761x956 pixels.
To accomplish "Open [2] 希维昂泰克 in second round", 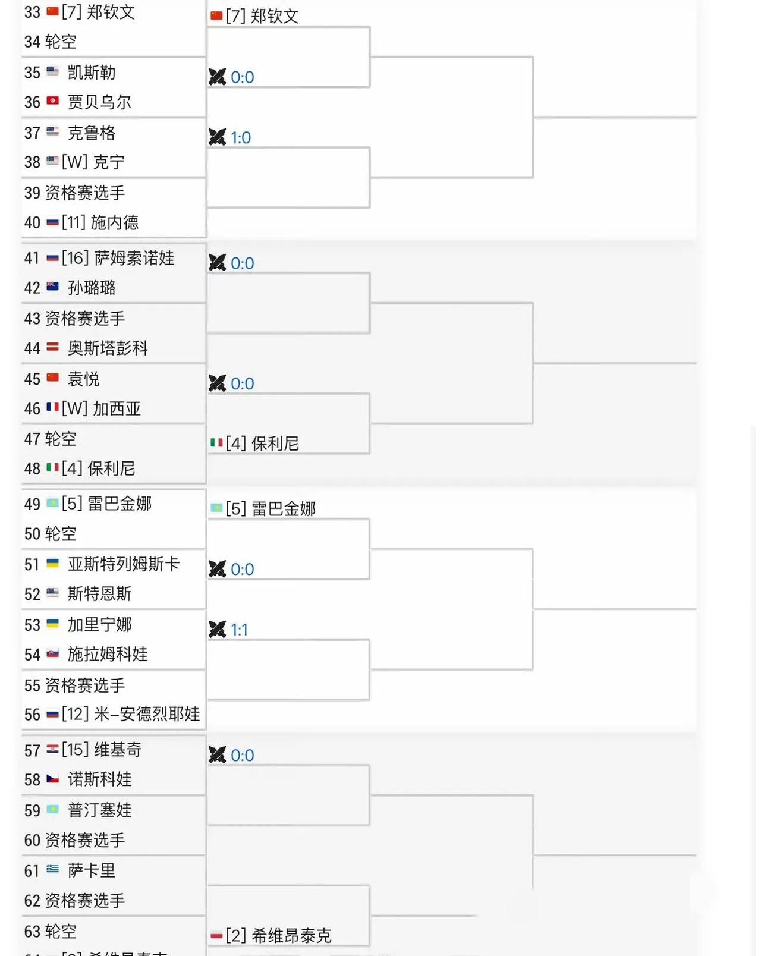I will (278, 935).
